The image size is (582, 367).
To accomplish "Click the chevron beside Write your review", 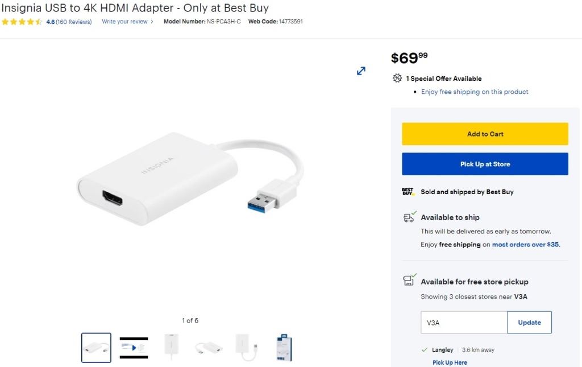I will coord(152,22).
